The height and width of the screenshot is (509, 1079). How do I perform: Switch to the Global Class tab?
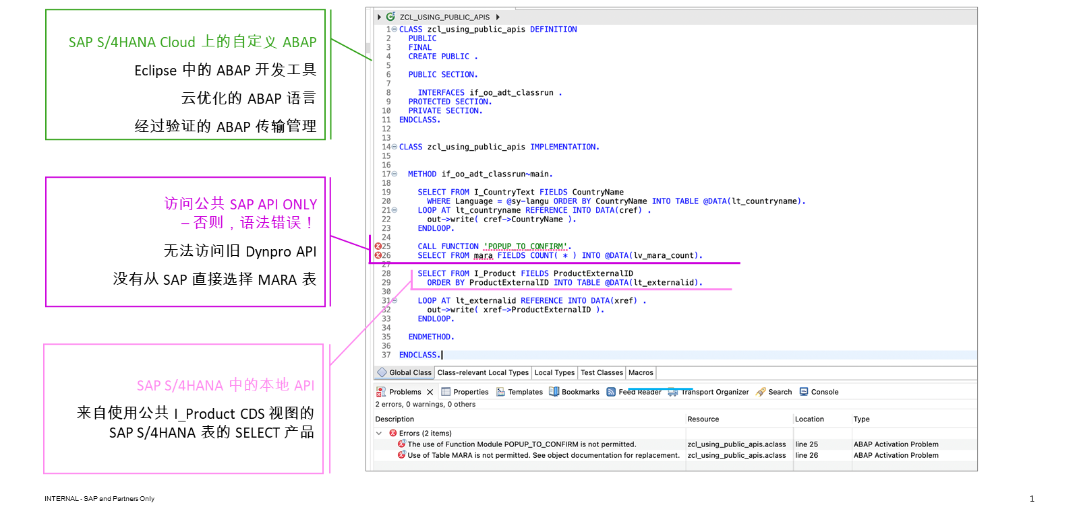pyautogui.click(x=405, y=372)
